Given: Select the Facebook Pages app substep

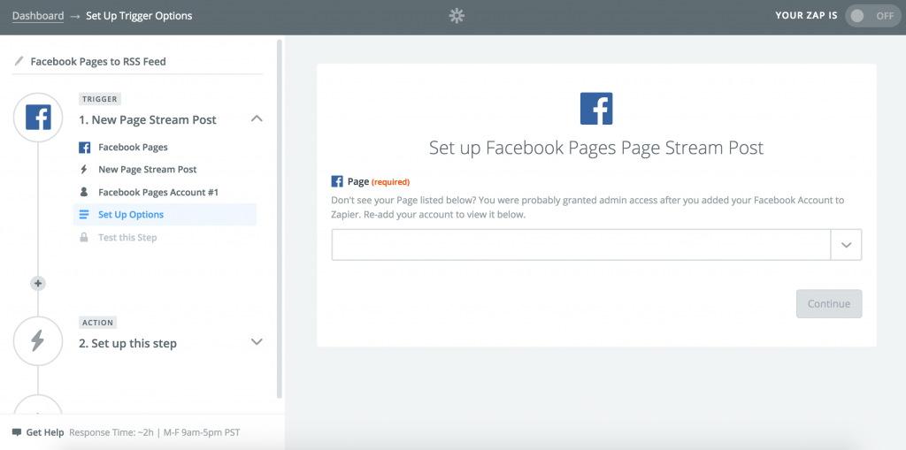Looking at the screenshot, I should click(133, 148).
